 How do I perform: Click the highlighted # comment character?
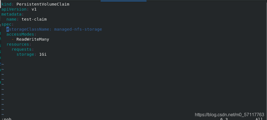coord(8,29)
